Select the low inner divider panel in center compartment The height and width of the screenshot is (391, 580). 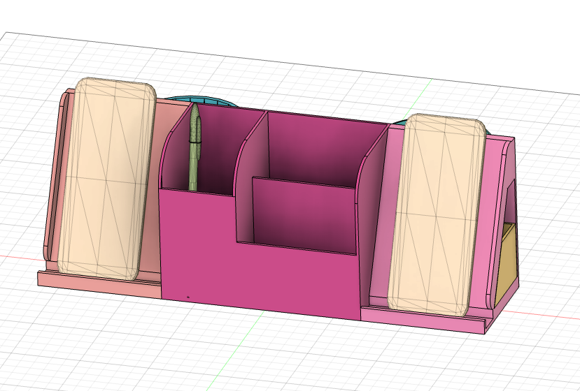click(x=304, y=215)
